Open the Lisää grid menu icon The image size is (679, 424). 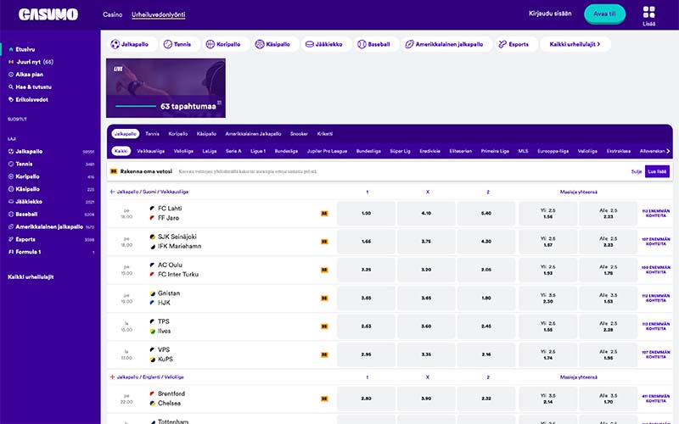click(648, 12)
